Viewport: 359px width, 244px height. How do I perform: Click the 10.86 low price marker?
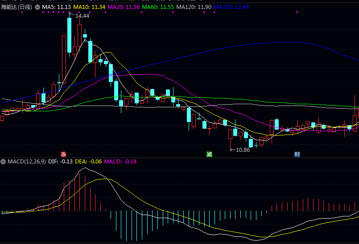pos(243,150)
